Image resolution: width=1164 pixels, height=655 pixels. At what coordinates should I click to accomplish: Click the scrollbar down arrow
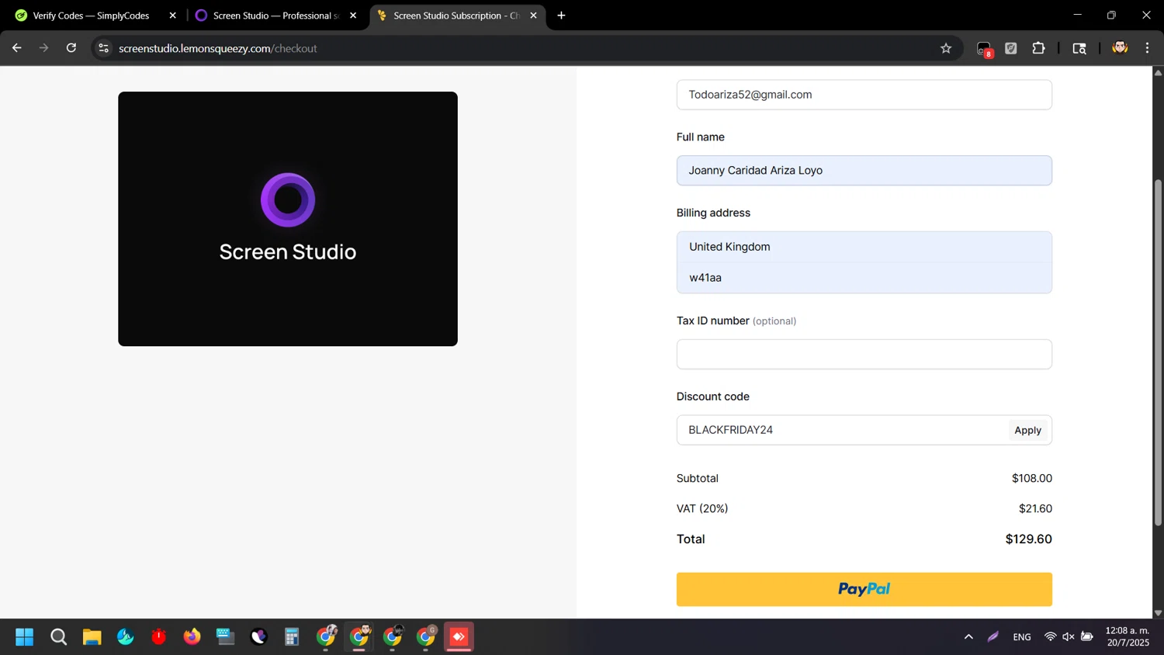click(x=1158, y=613)
